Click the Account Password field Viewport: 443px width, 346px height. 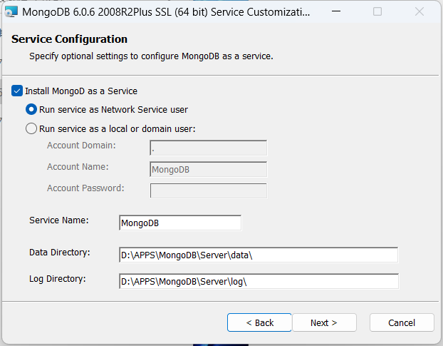coord(208,190)
